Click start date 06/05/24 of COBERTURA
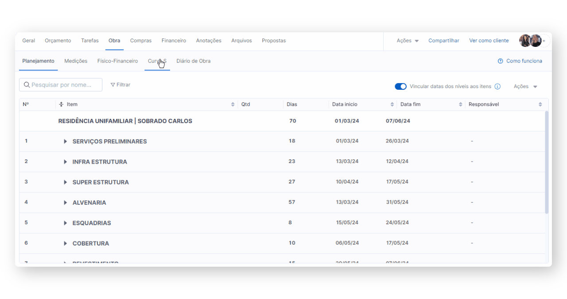This screenshot has height=299, width=567. [x=347, y=243]
